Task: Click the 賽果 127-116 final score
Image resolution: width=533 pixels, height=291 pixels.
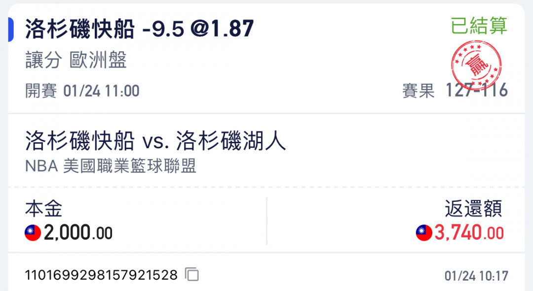Action: 455,91
